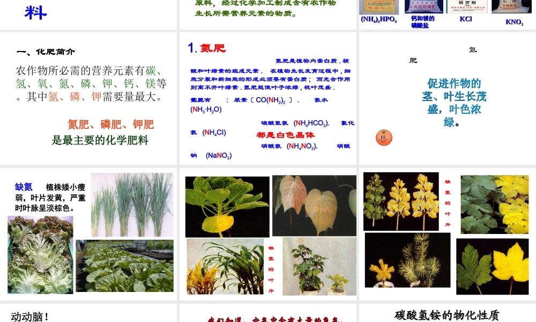Open the 缺氮 plant symptoms slide

coord(88,234)
